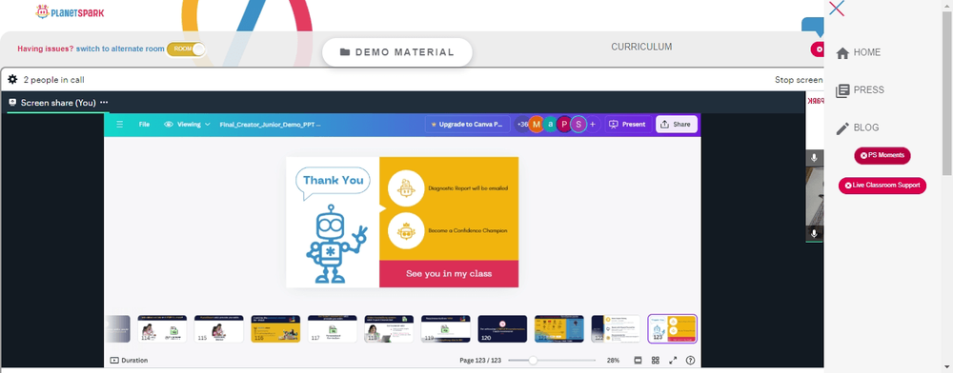Click the home icon beside HOME
Image resolution: width=953 pixels, height=373 pixels.
click(x=842, y=53)
